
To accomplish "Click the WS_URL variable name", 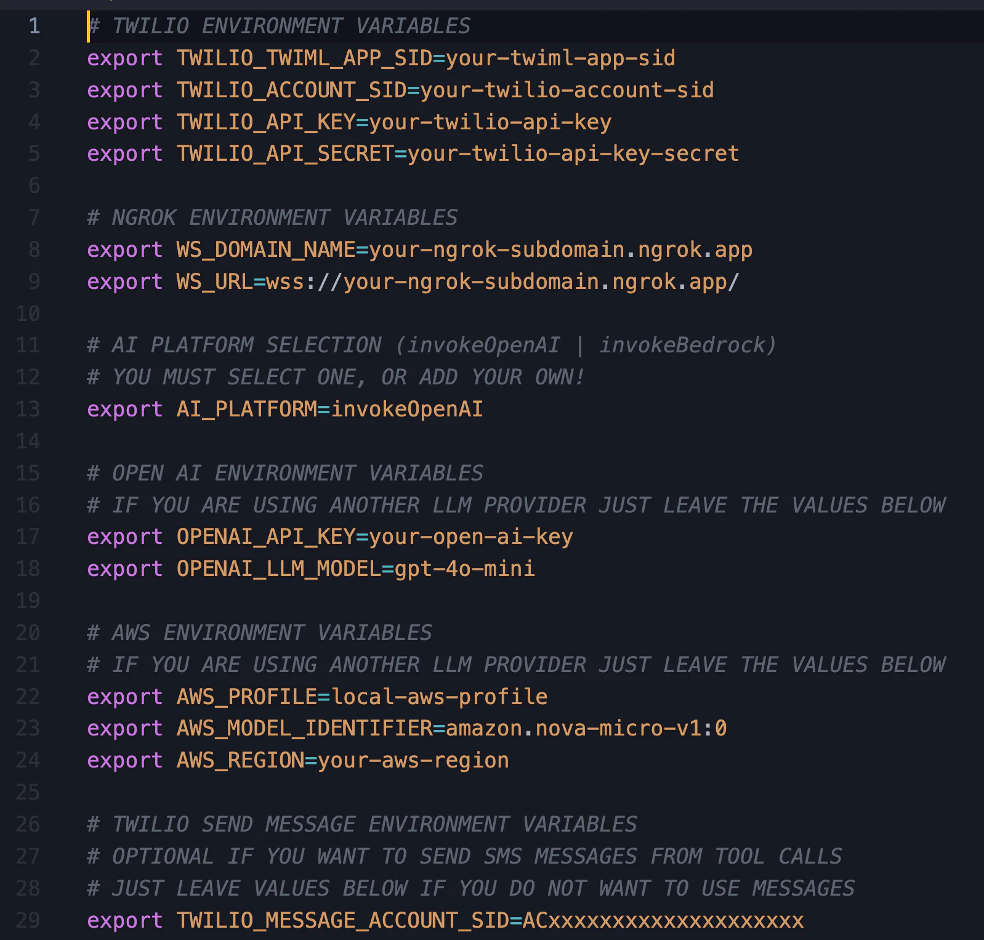I will pyautogui.click(x=215, y=282).
